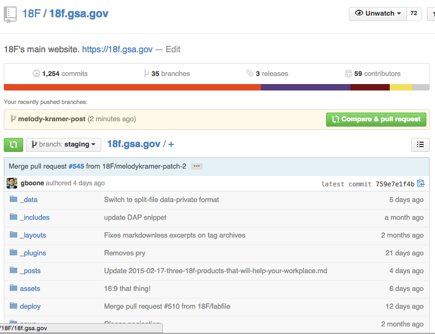Open the 18F organization link
This screenshot has width=435, height=334.
click(31, 13)
